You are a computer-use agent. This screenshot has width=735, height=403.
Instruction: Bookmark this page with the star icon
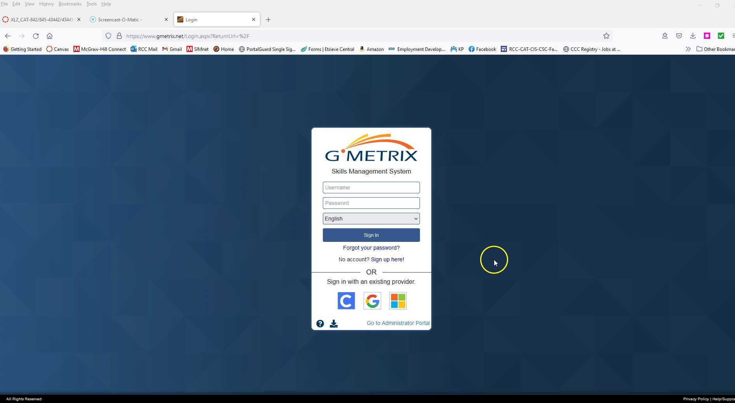606,36
